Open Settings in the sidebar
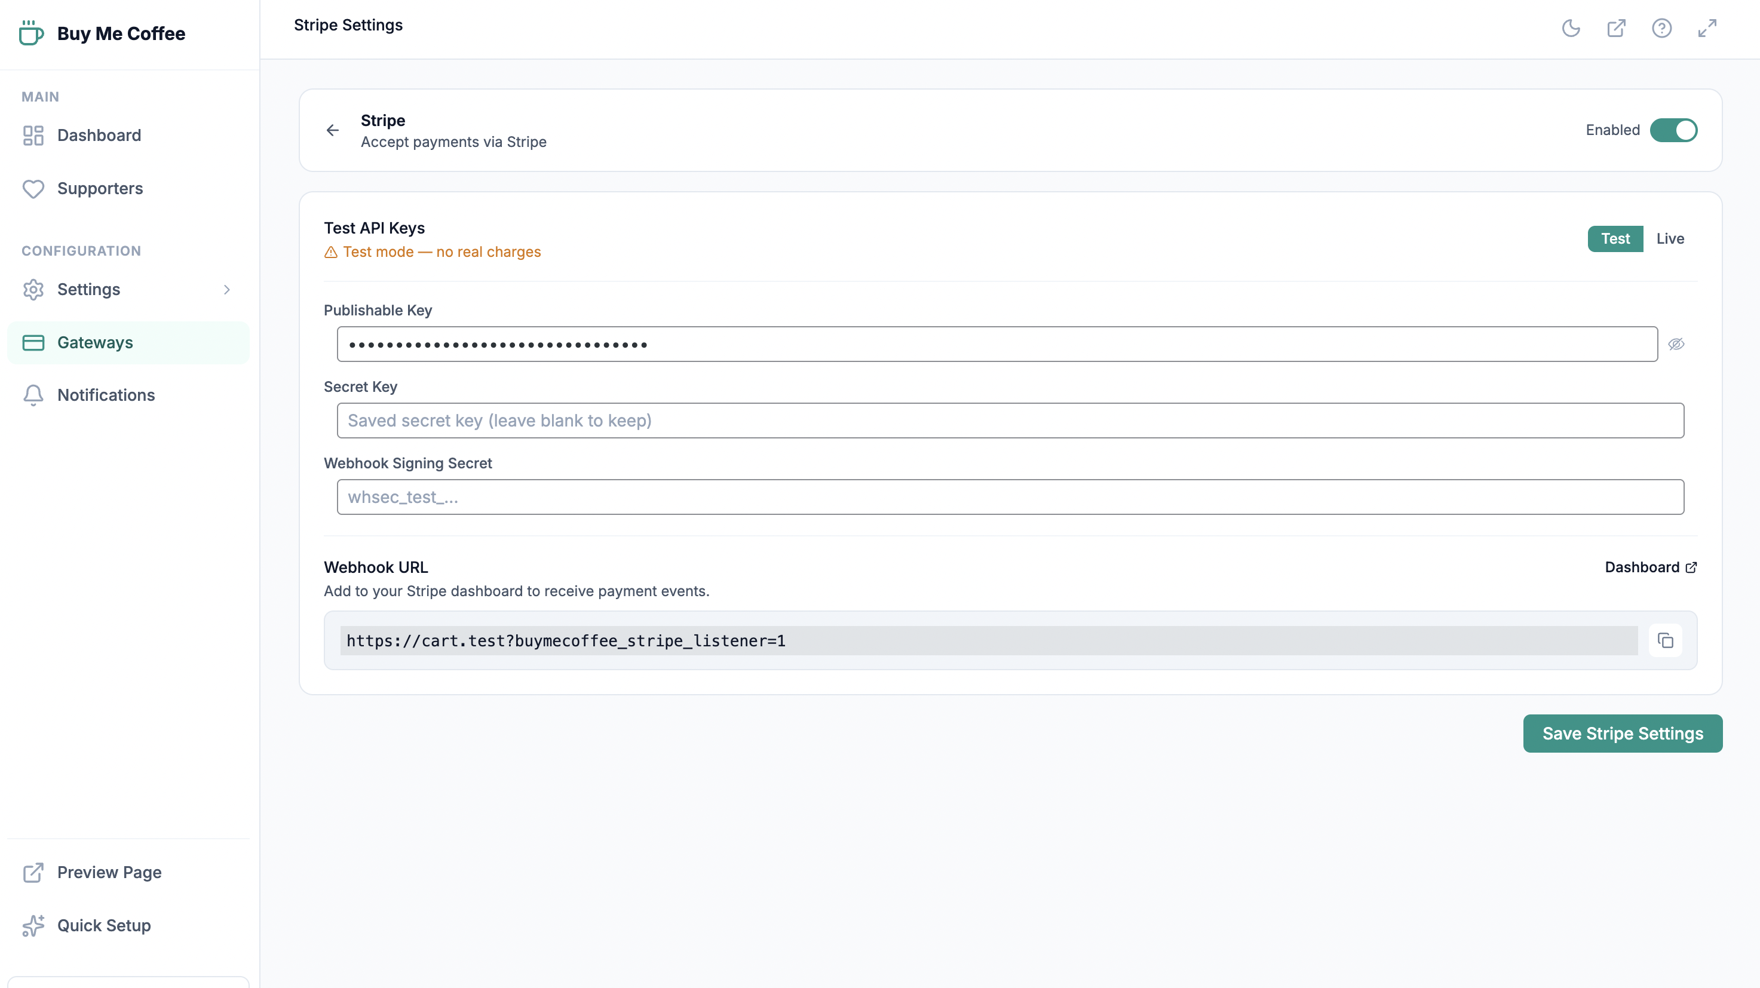The width and height of the screenshot is (1760, 988). [x=128, y=290]
